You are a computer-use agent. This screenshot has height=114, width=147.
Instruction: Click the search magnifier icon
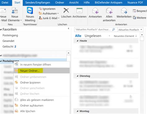114,29
